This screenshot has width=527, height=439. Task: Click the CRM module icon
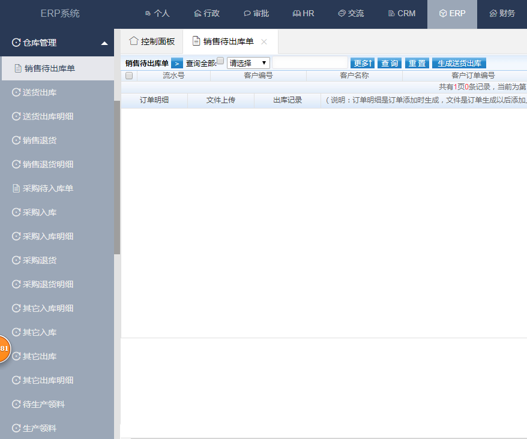(x=391, y=13)
